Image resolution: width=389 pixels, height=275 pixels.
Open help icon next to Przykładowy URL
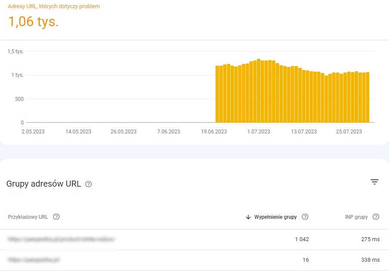56,217
